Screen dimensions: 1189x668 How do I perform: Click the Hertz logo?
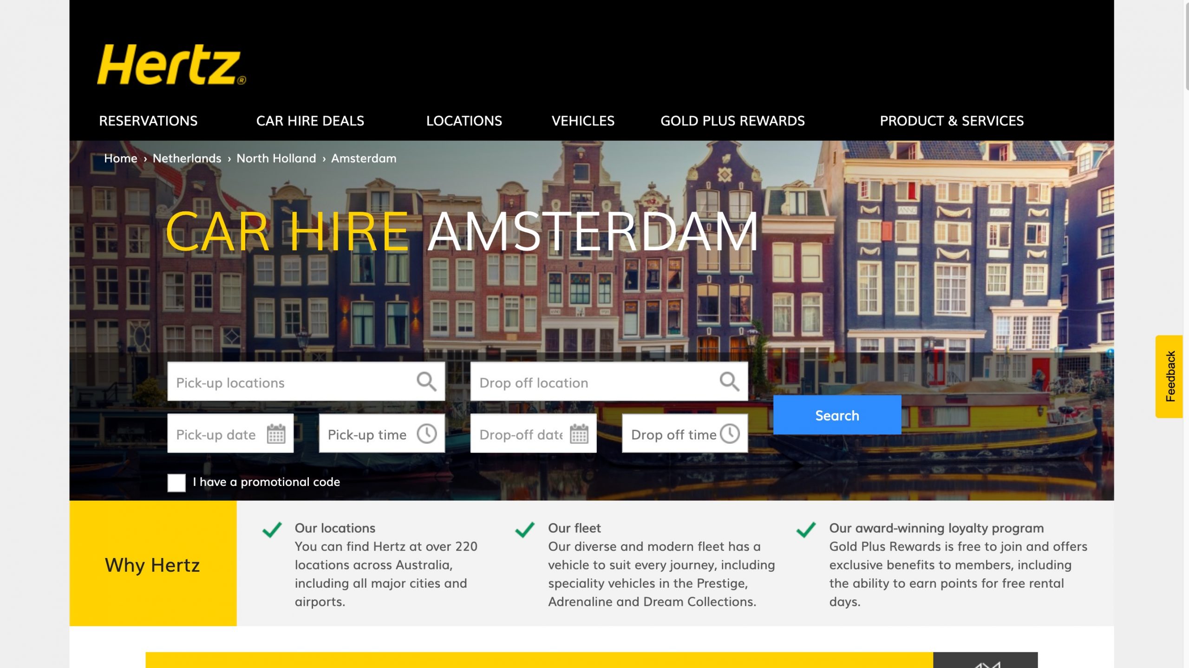coord(171,64)
